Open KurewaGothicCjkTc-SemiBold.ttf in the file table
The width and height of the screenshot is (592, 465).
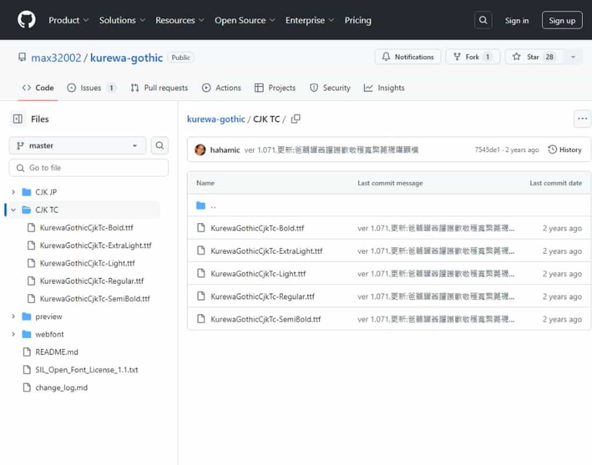[x=265, y=319]
